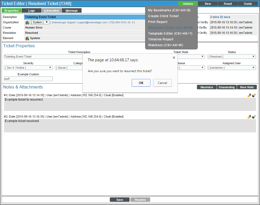Click the Element System icon

pyautogui.click(x=27, y=38)
